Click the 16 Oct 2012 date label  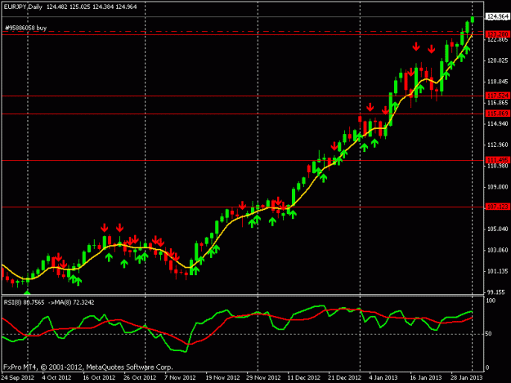99,378
